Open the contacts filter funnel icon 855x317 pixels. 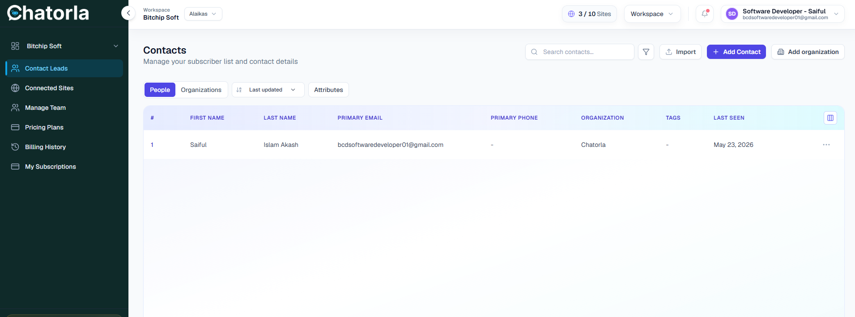646,52
